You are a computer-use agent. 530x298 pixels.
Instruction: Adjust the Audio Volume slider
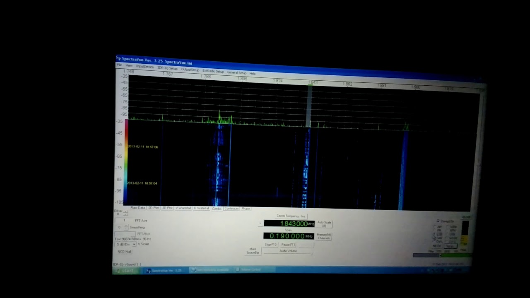click(288, 253)
